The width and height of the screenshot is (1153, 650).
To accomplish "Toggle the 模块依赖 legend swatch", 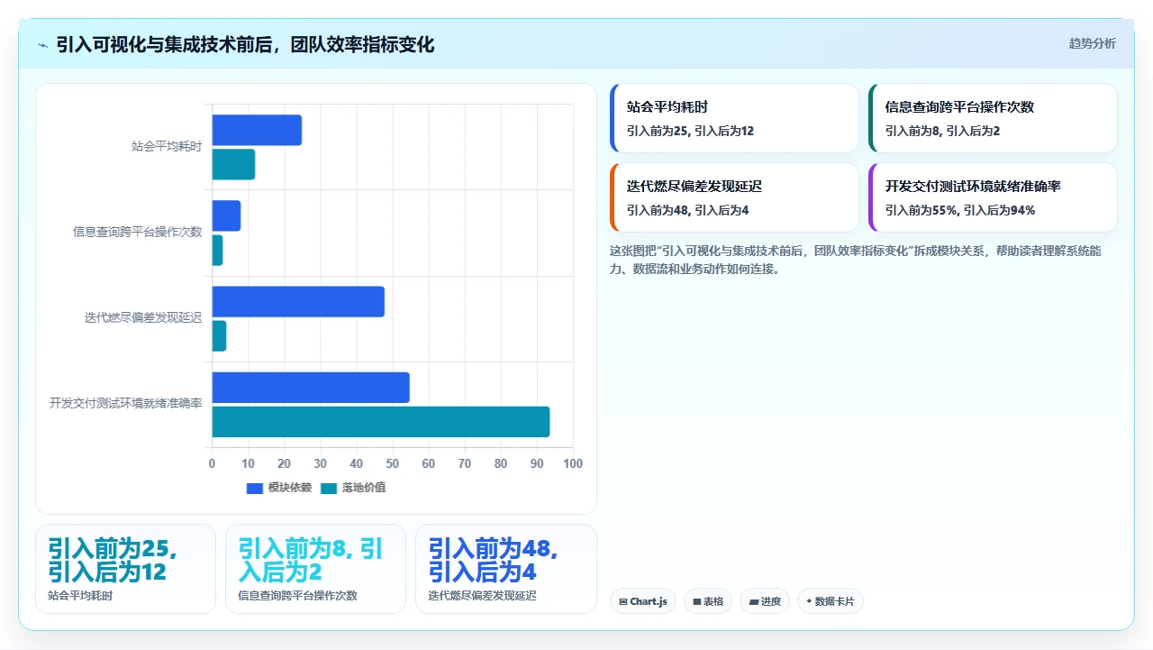I will (x=255, y=488).
